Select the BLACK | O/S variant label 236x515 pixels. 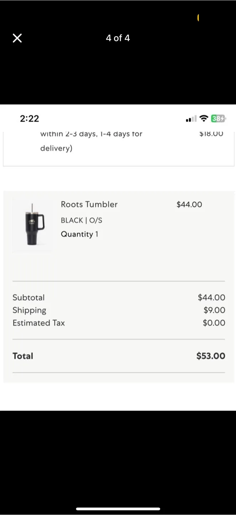[x=81, y=220]
